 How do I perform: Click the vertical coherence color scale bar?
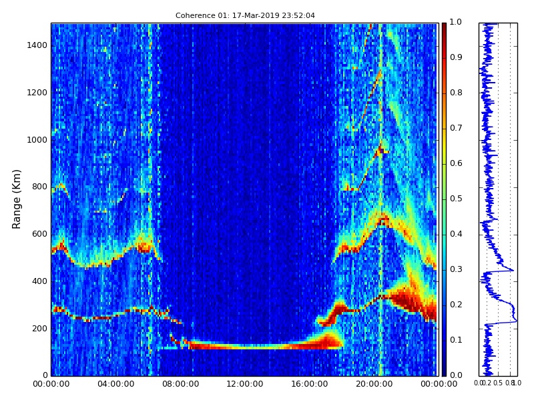tap(444, 199)
